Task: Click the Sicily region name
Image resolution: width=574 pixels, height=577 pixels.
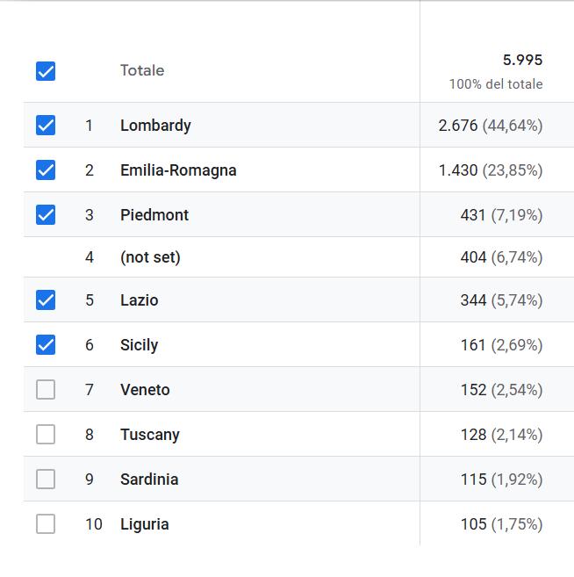Action: [139, 345]
